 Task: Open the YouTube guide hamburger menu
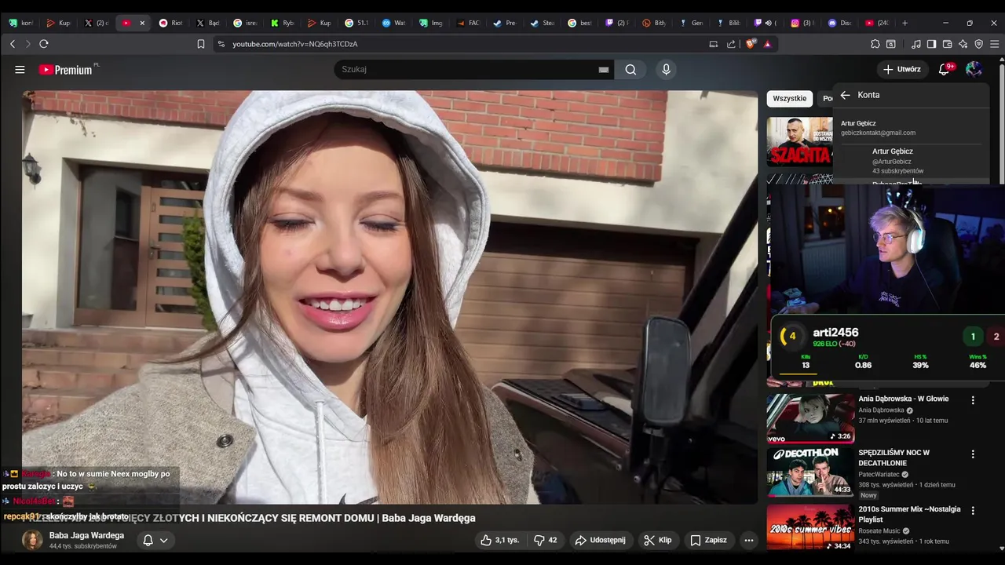[x=20, y=69]
